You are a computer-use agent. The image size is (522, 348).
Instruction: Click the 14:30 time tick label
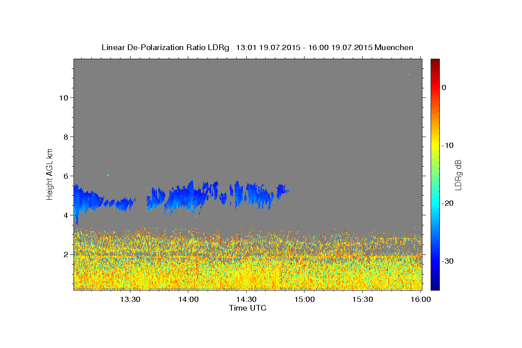coord(247,300)
